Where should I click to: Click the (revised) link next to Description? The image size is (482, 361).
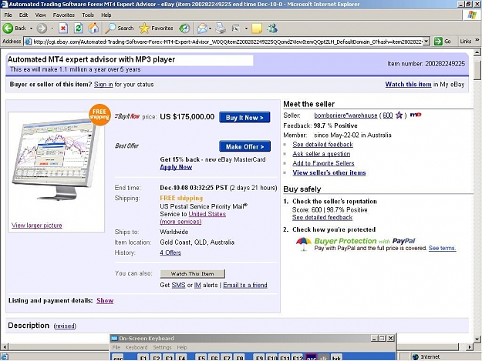pyautogui.click(x=65, y=326)
